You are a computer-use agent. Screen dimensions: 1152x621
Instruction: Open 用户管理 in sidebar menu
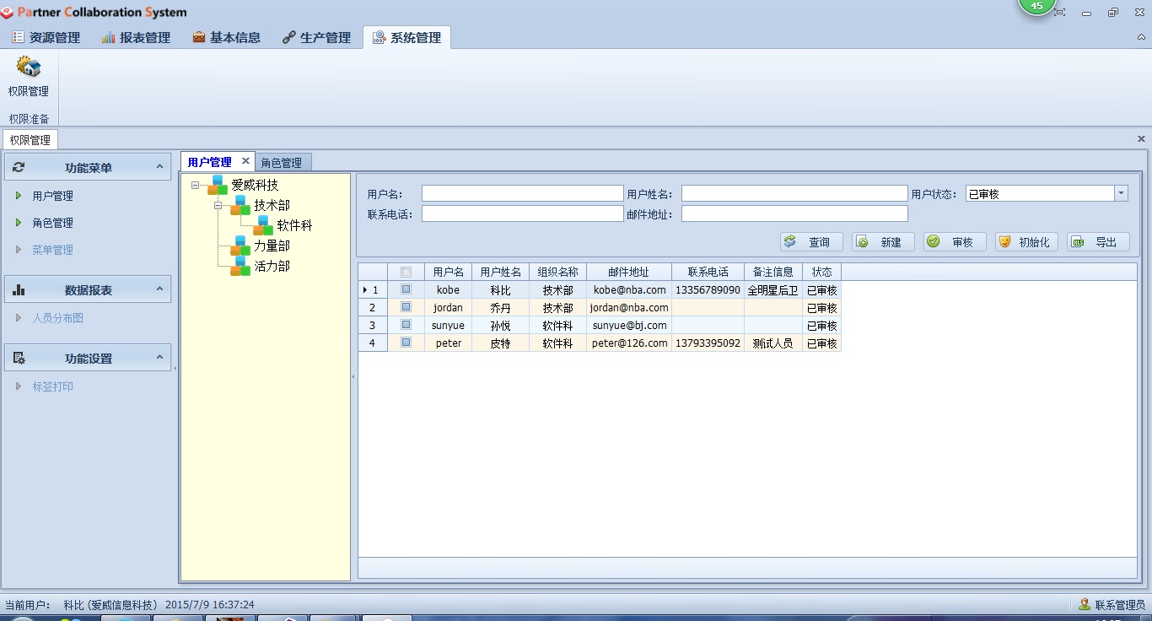(x=53, y=196)
